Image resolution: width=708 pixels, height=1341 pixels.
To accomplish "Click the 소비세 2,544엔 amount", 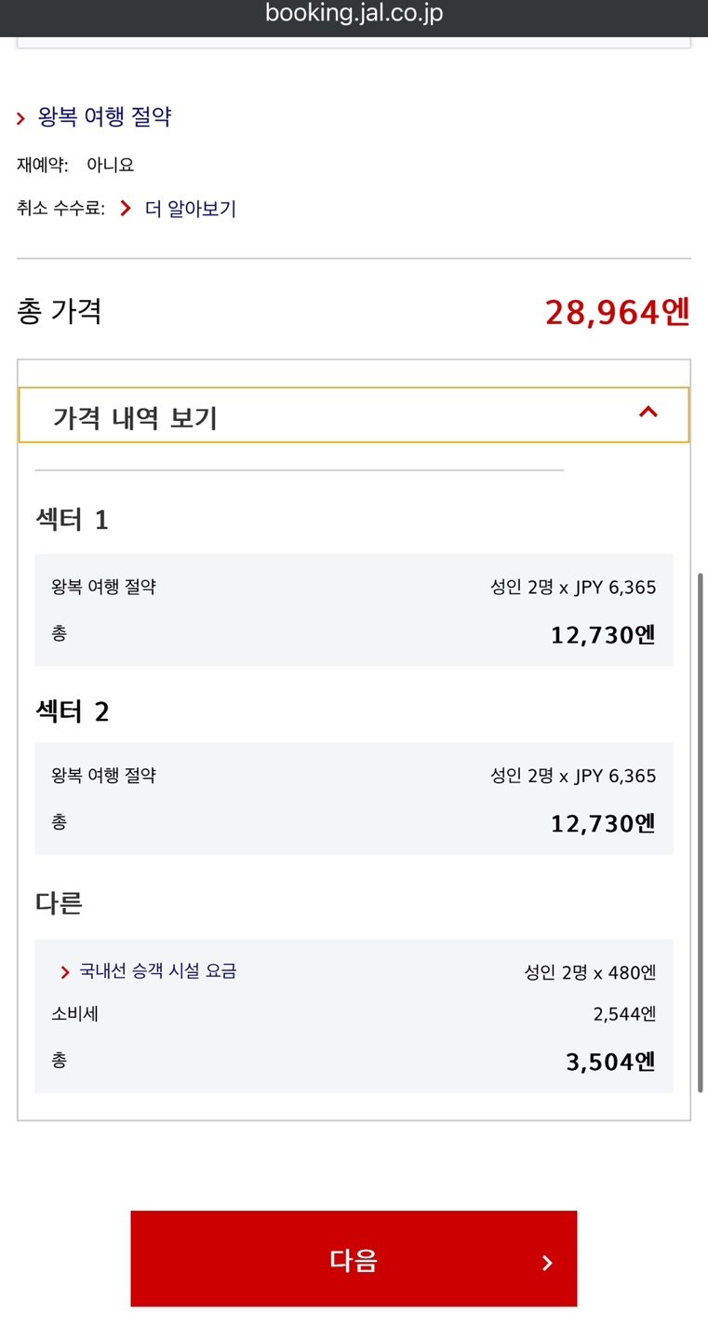I will (624, 1014).
